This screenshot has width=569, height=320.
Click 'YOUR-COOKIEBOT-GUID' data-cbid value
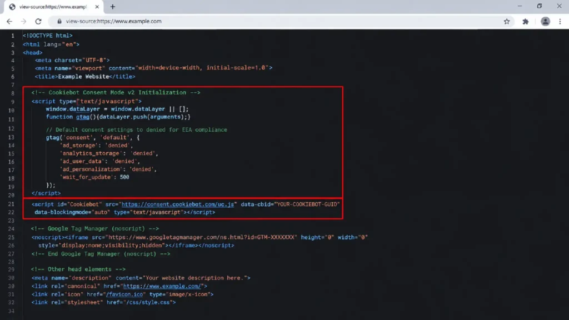[307, 204]
